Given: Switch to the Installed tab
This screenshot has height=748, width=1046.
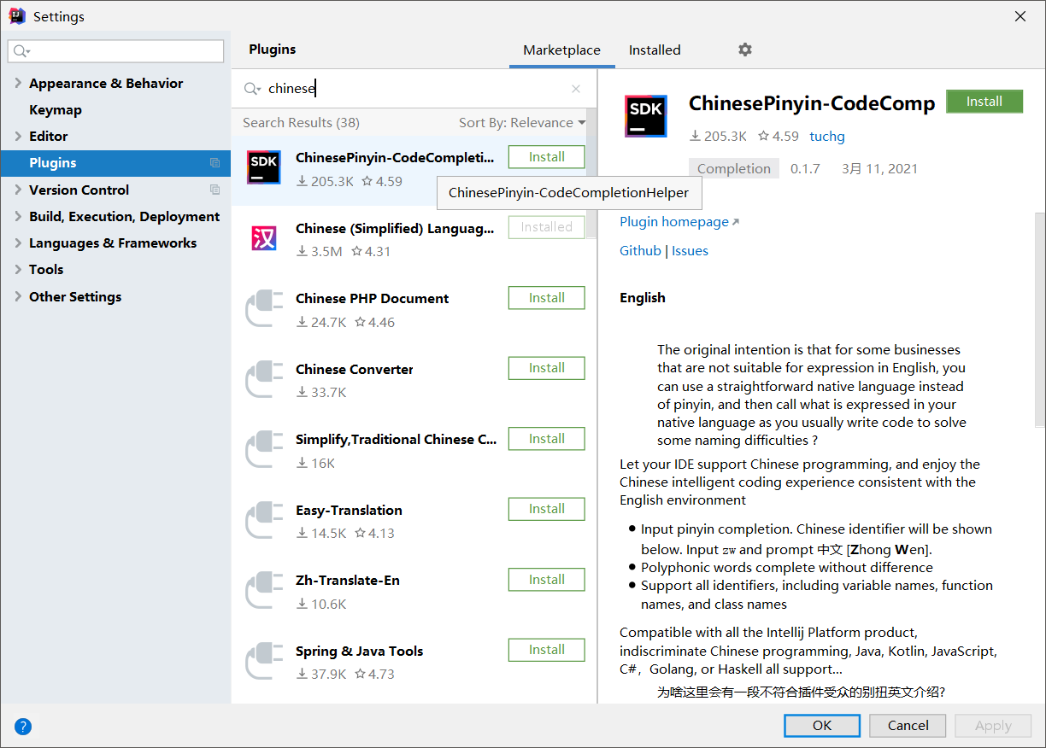Looking at the screenshot, I should tap(655, 50).
